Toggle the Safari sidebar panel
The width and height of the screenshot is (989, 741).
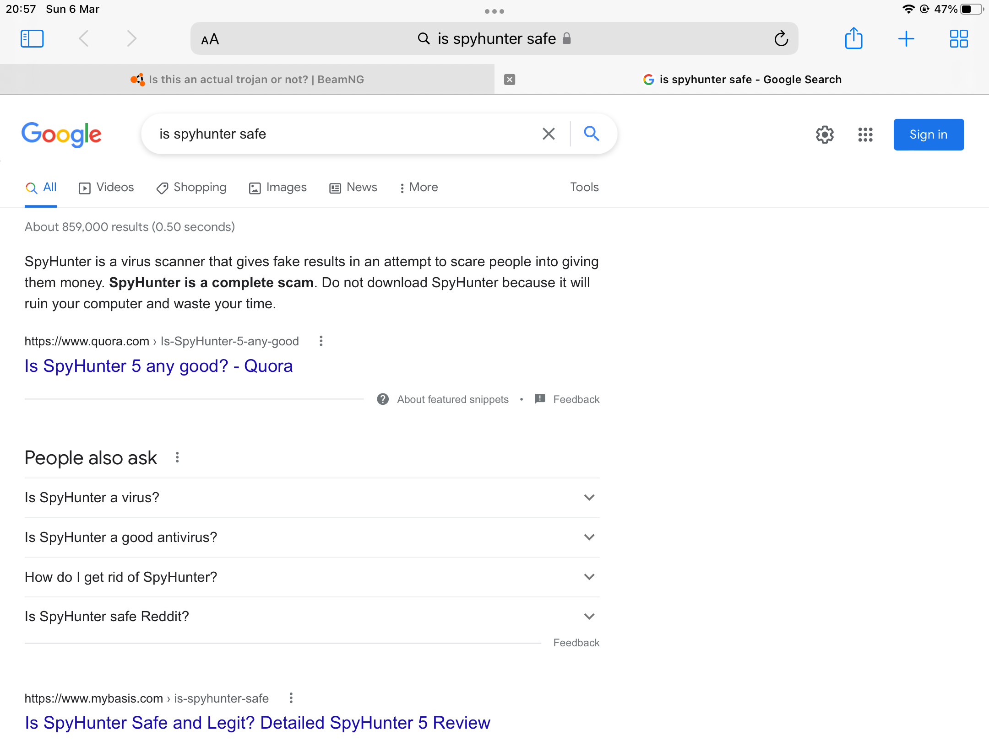point(32,39)
